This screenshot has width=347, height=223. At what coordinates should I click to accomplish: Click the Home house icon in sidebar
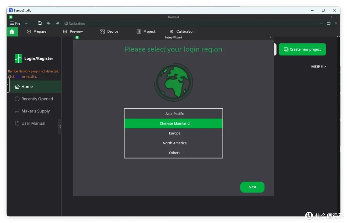(x=17, y=87)
